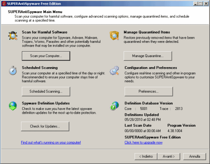Open Manage Quarantine dialog
210x164 pixels.
[x=148, y=56]
